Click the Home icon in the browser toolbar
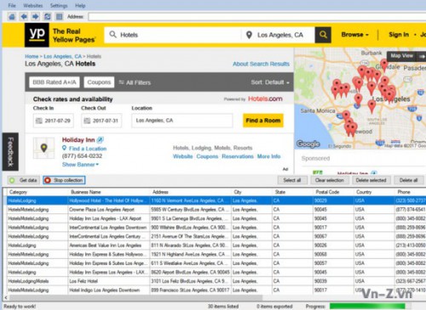 (x=12, y=17)
